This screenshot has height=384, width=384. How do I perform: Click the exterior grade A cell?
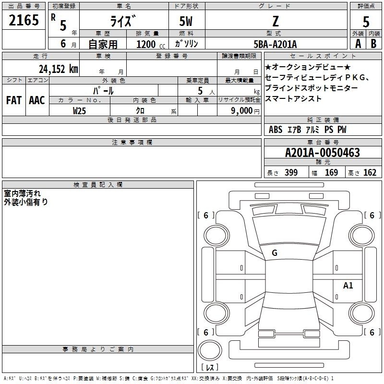[x=358, y=44]
